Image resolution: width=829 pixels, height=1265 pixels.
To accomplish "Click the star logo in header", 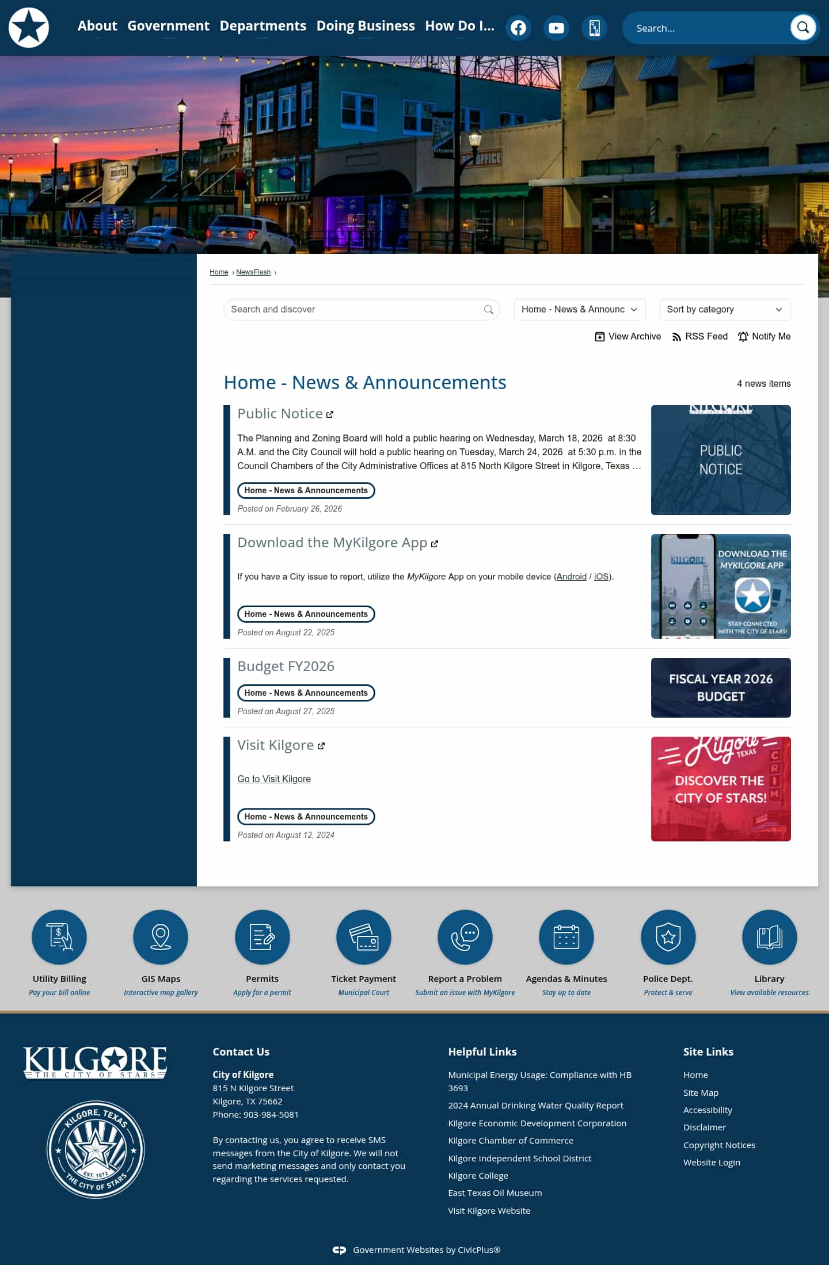I will 29,28.
